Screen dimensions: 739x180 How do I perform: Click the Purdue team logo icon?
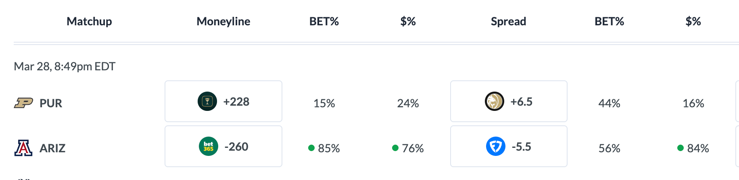tap(23, 103)
